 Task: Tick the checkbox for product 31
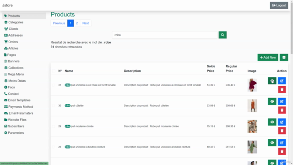(x=54, y=85)
